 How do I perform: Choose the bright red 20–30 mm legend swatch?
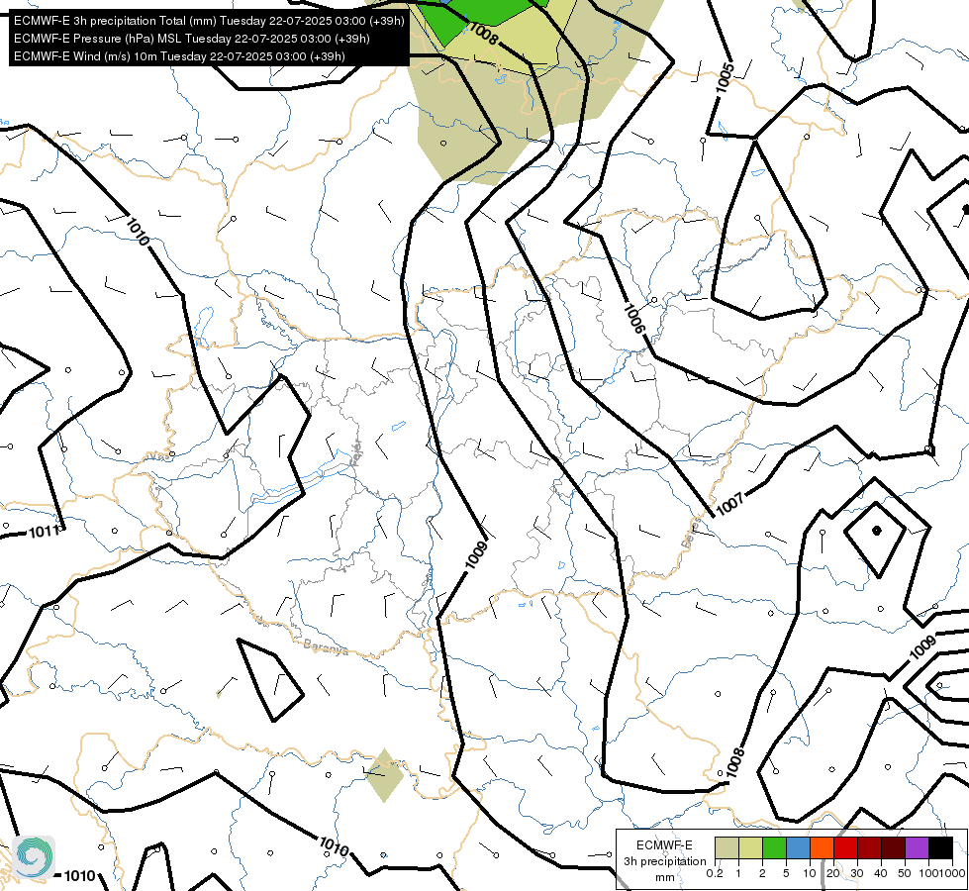(845, 847)
